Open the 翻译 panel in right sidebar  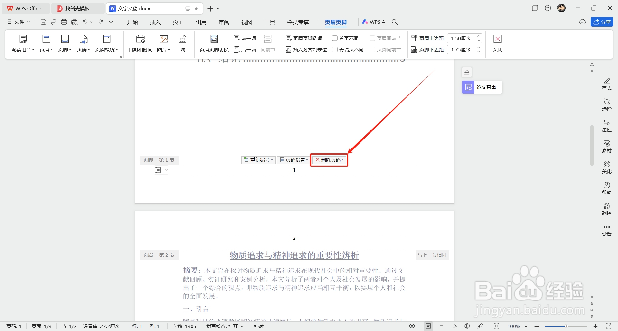(x=607, y=208)
